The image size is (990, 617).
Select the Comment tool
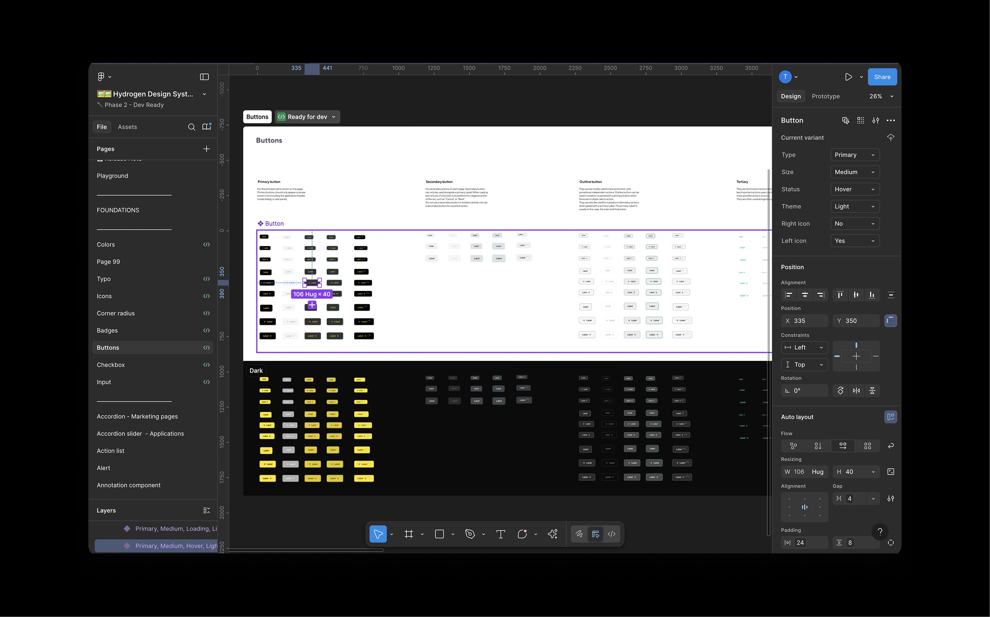(x=522, y=534)
